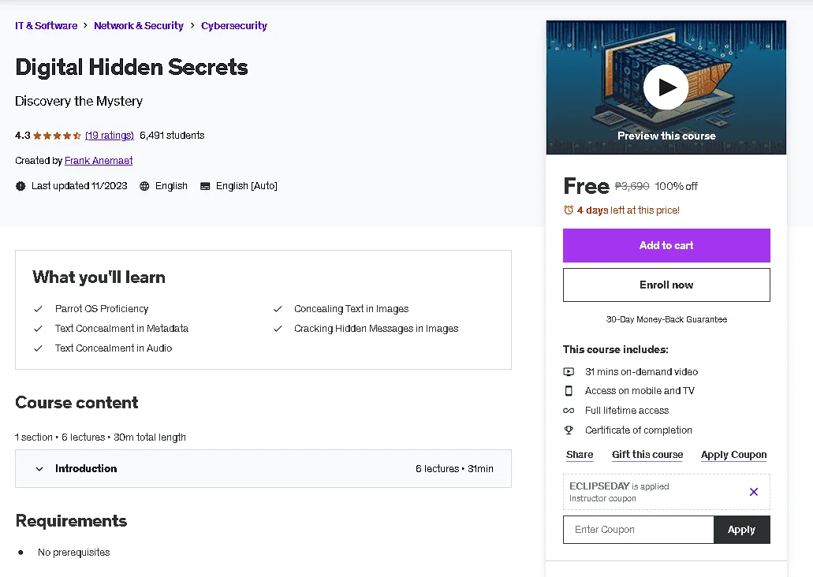Click the course preview thumbnail image
Image resolution: width=813 pixels, height=577 pixels.
pyautogui.click(x=666, y=87)
